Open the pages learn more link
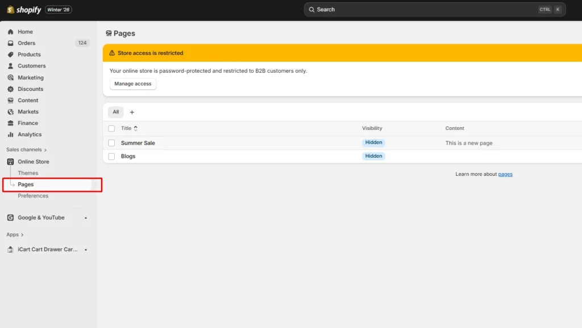Screen dimensions: 582x328 pos(505,174)
